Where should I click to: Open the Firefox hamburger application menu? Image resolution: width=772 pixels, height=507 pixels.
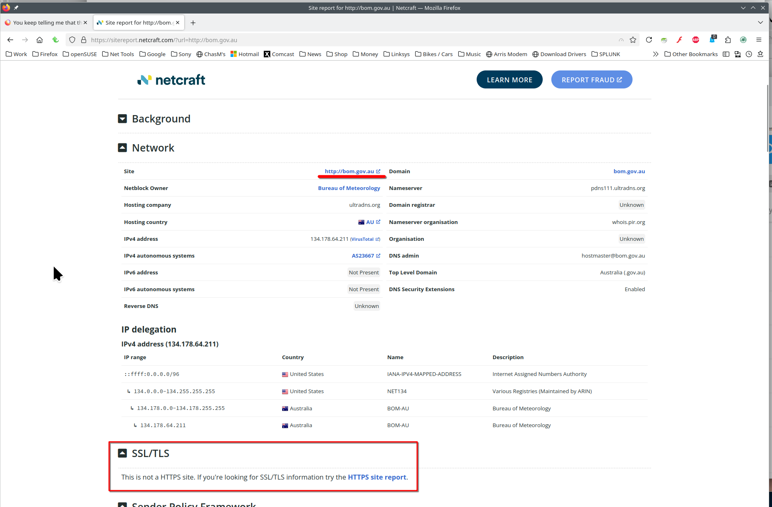(x=759, y=40)
